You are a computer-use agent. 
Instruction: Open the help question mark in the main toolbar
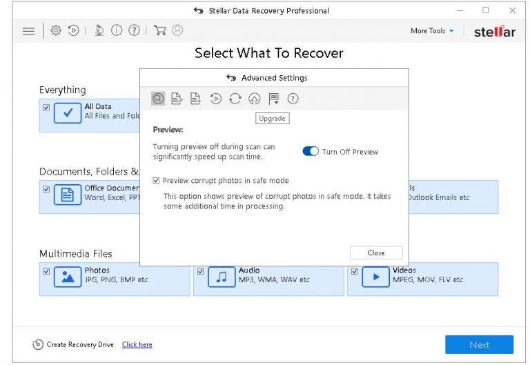pyautogui.click(x=134, y=30)
